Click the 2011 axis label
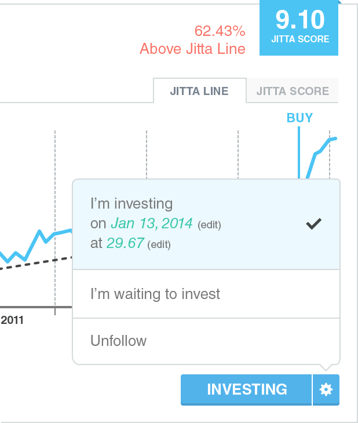The height and width of the screenshot is (423, 358). click(x=12, y=320)
